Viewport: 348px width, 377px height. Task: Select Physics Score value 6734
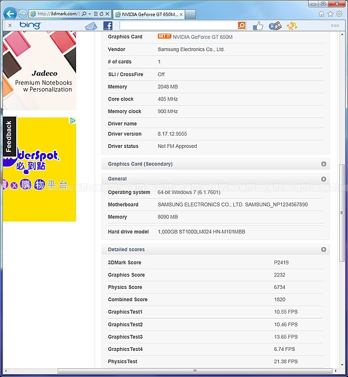(280, 287)
